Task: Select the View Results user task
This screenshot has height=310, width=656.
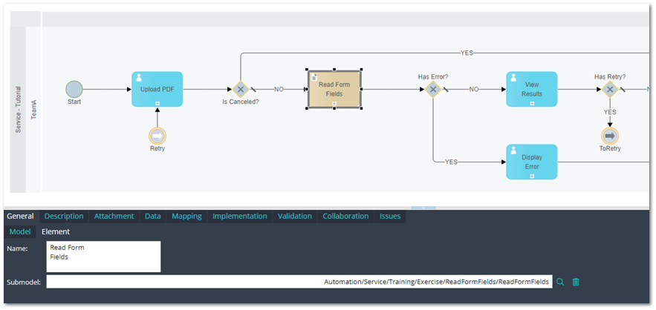Action: click(532, 89)
